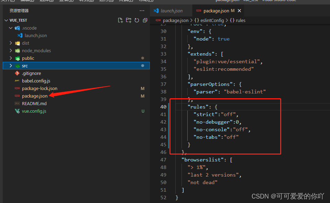Click the folder icon next to node_modules
The image size is (330, 203).
(17, 51)
